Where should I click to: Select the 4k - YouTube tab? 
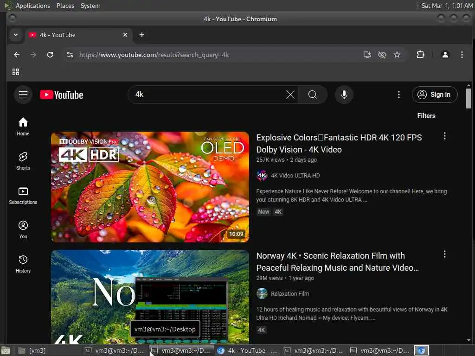pos(79,35)
